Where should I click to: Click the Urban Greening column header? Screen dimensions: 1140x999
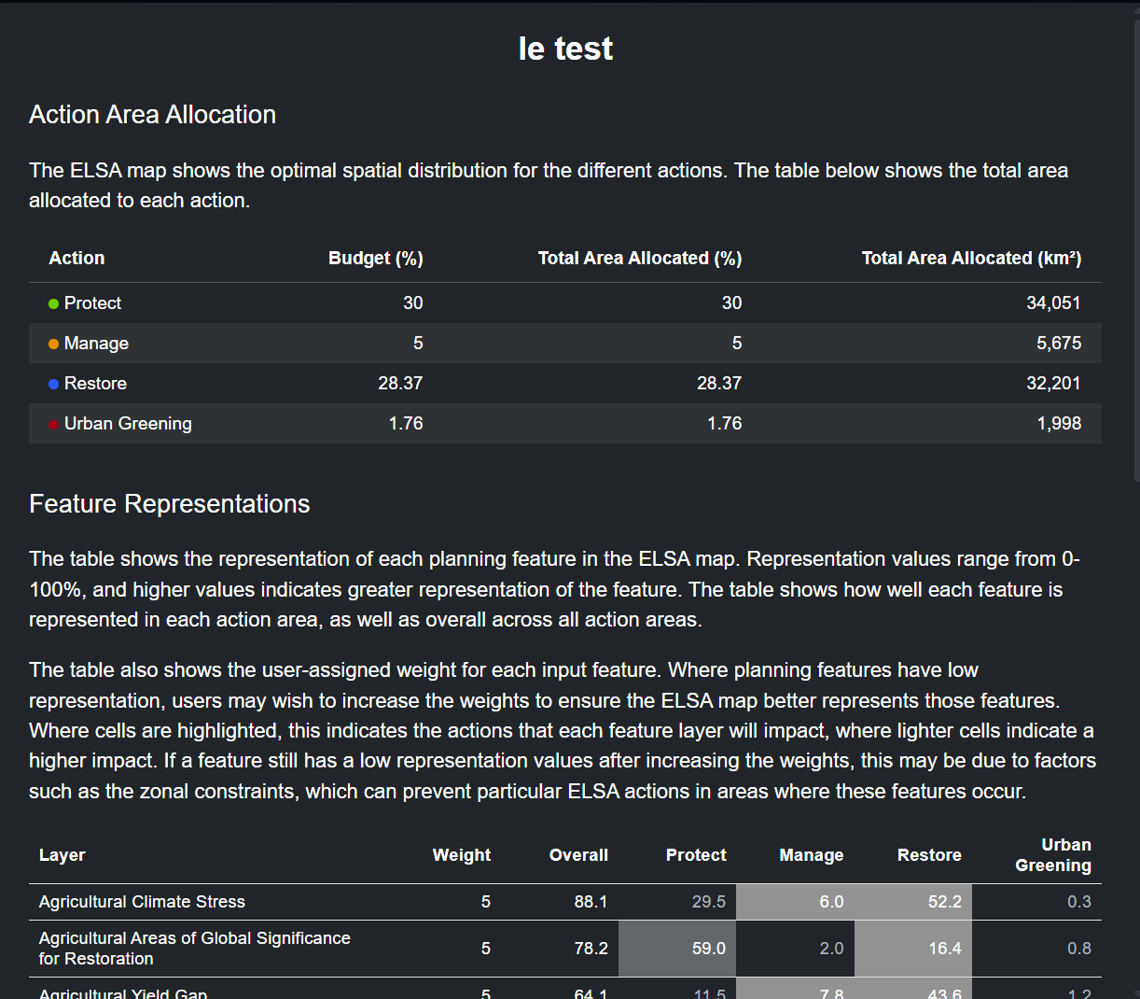coord(1053,855)
